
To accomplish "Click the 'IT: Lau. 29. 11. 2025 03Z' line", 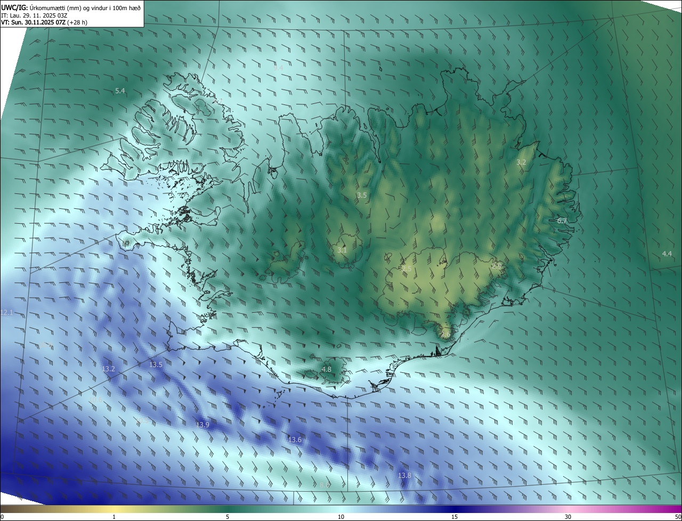I will [34, 15].
